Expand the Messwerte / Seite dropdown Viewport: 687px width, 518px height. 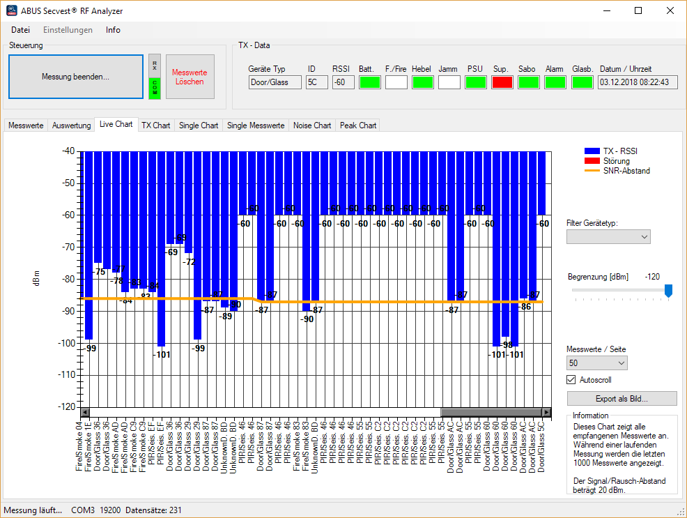pyautogui.click(x=597, y=363)
